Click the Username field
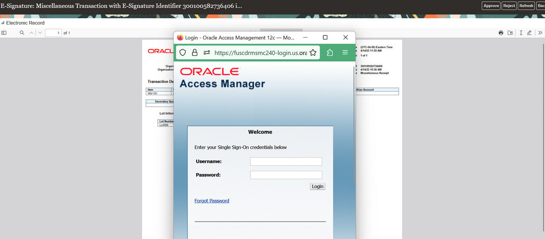Screen dimensions: 545x239 pyautogui.click(x=286, y=162)
